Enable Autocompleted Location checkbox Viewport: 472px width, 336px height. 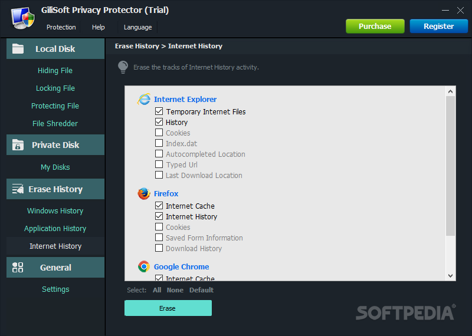[159, 154]
